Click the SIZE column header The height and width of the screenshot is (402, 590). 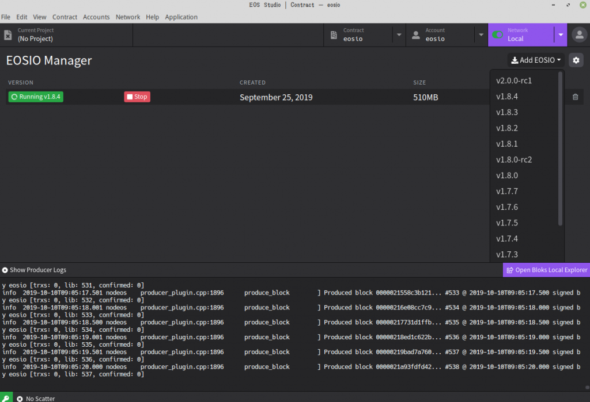tap(419, 83)
